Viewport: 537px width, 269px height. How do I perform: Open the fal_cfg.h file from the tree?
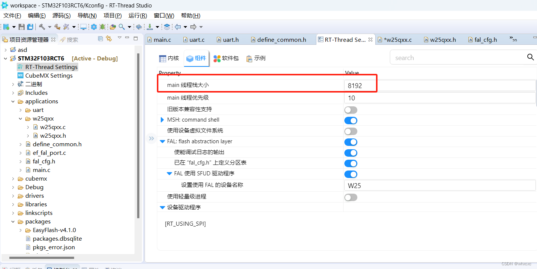tap(44, 161)
